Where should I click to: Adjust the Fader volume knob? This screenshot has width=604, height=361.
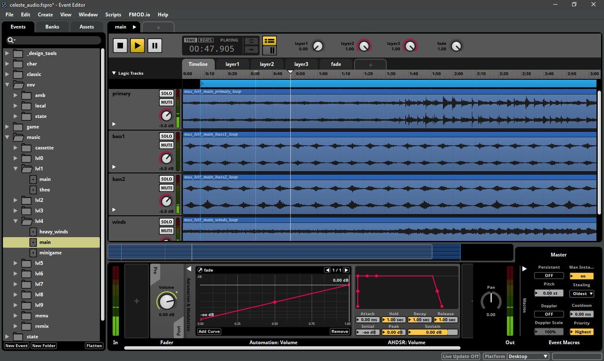(x=167, y=301)
